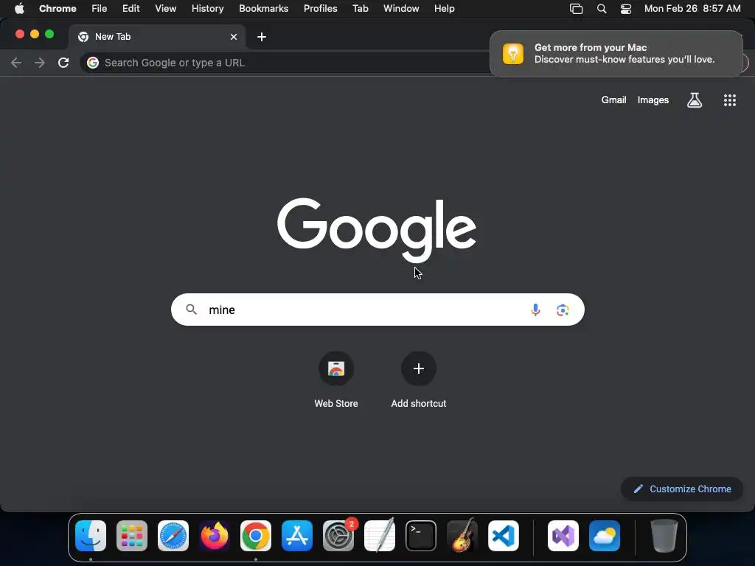755x566 pixels.
Task: Open App Store from the Dock
Action: pos(297,536)
